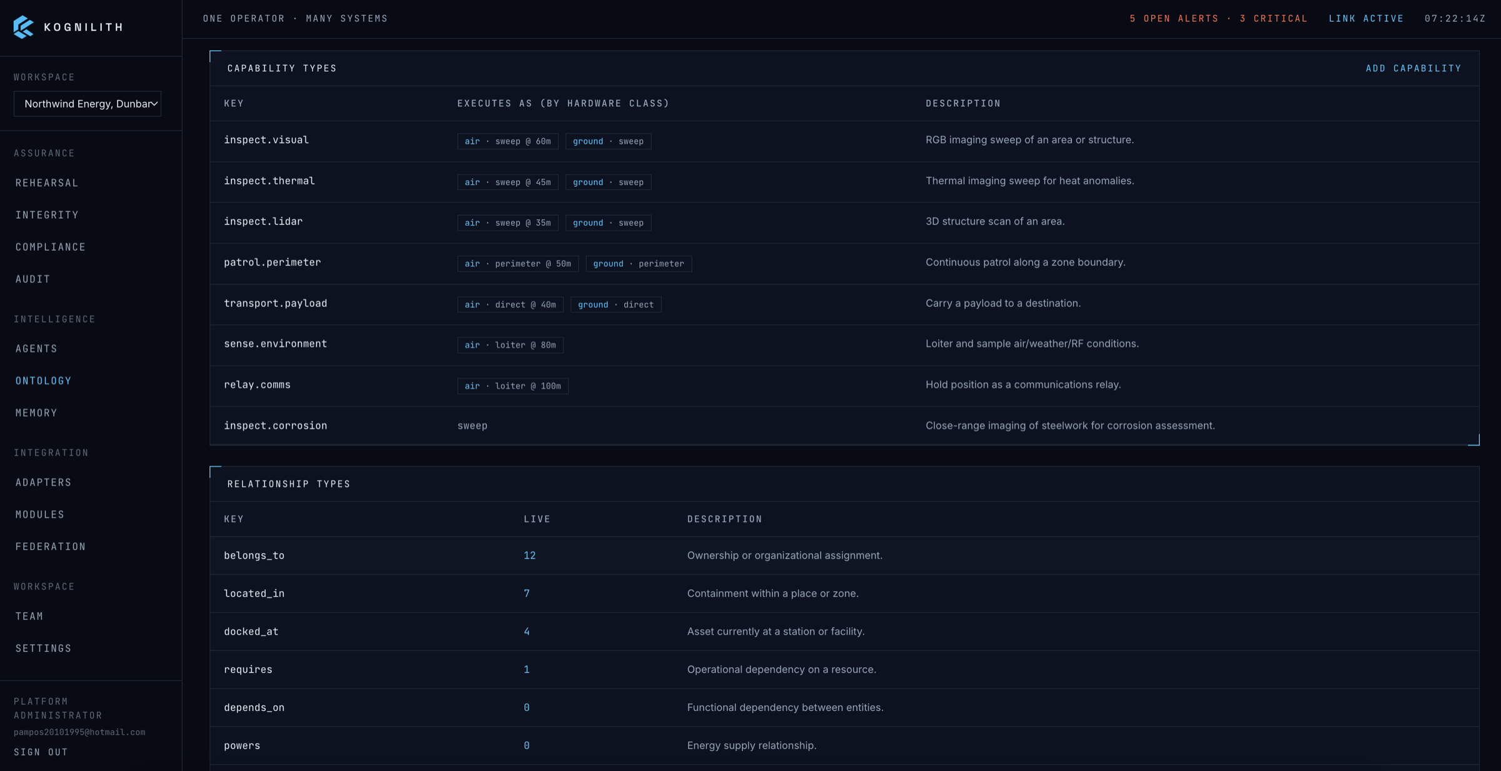This screenshot has height=771, width=1501.
Task: Select the transport.payload capability key
Action: tap(275, 303)
